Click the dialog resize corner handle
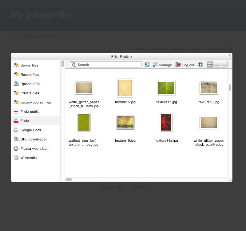246x231 pixels. tap(230, 180)
